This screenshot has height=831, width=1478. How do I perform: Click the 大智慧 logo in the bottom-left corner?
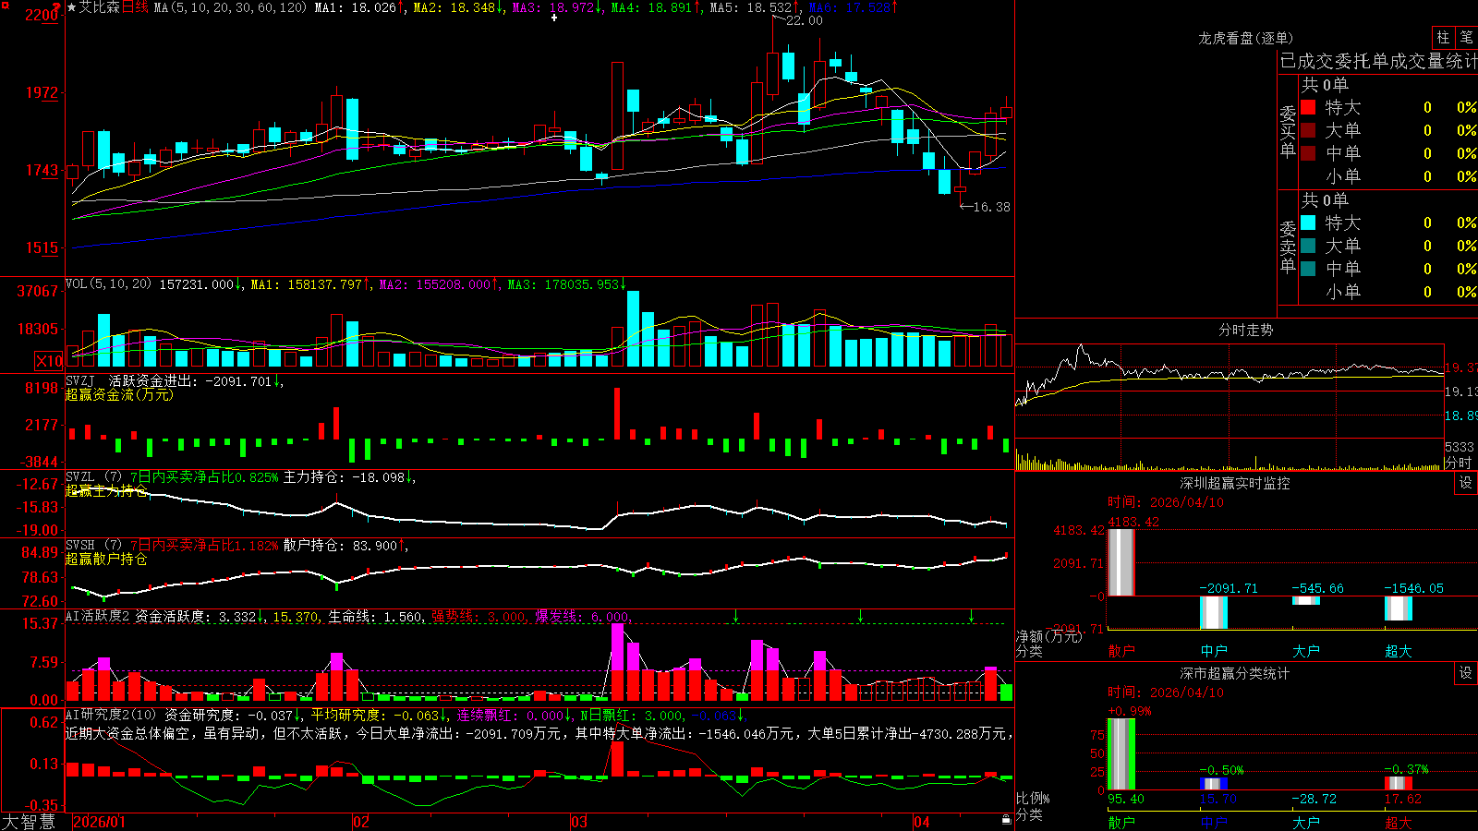coord(29,822)
